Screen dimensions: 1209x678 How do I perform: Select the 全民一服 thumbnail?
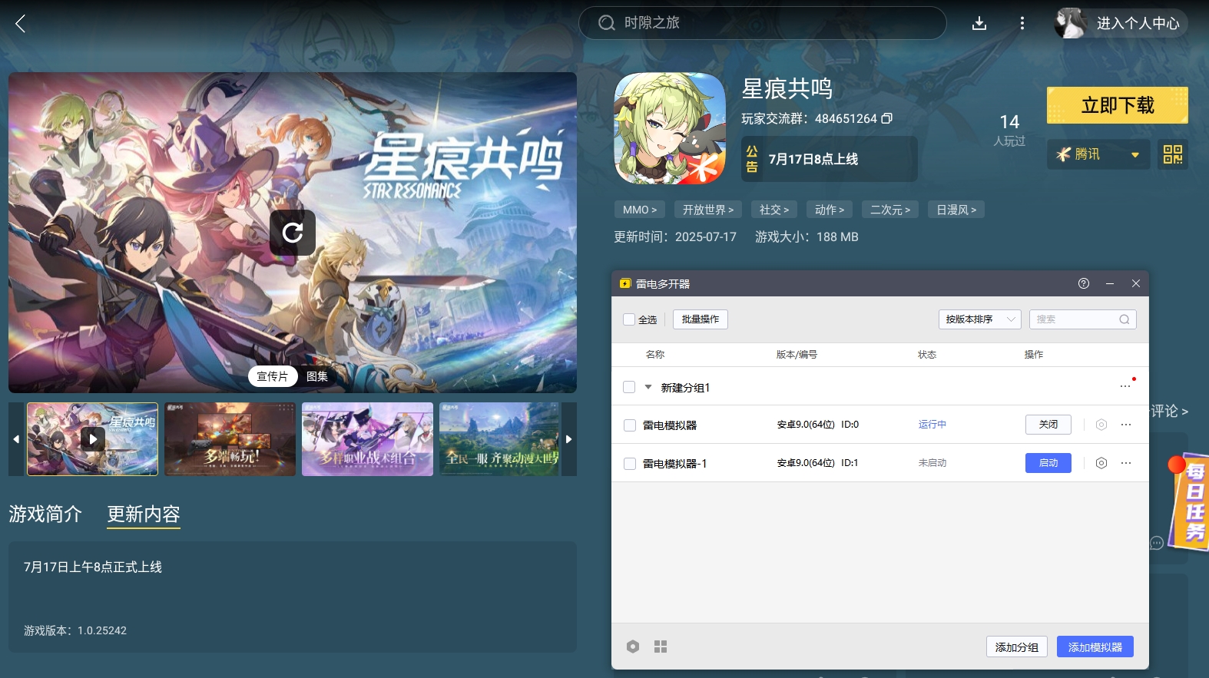coord(499,439)
